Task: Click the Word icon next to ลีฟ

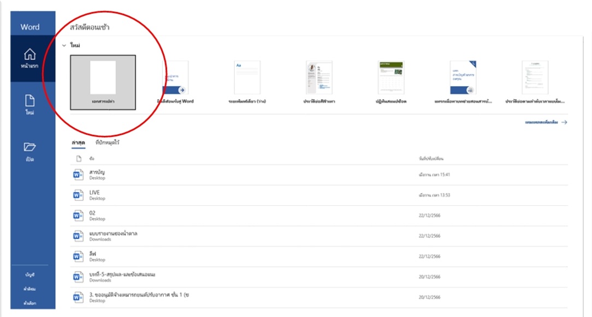Action: 78,256
